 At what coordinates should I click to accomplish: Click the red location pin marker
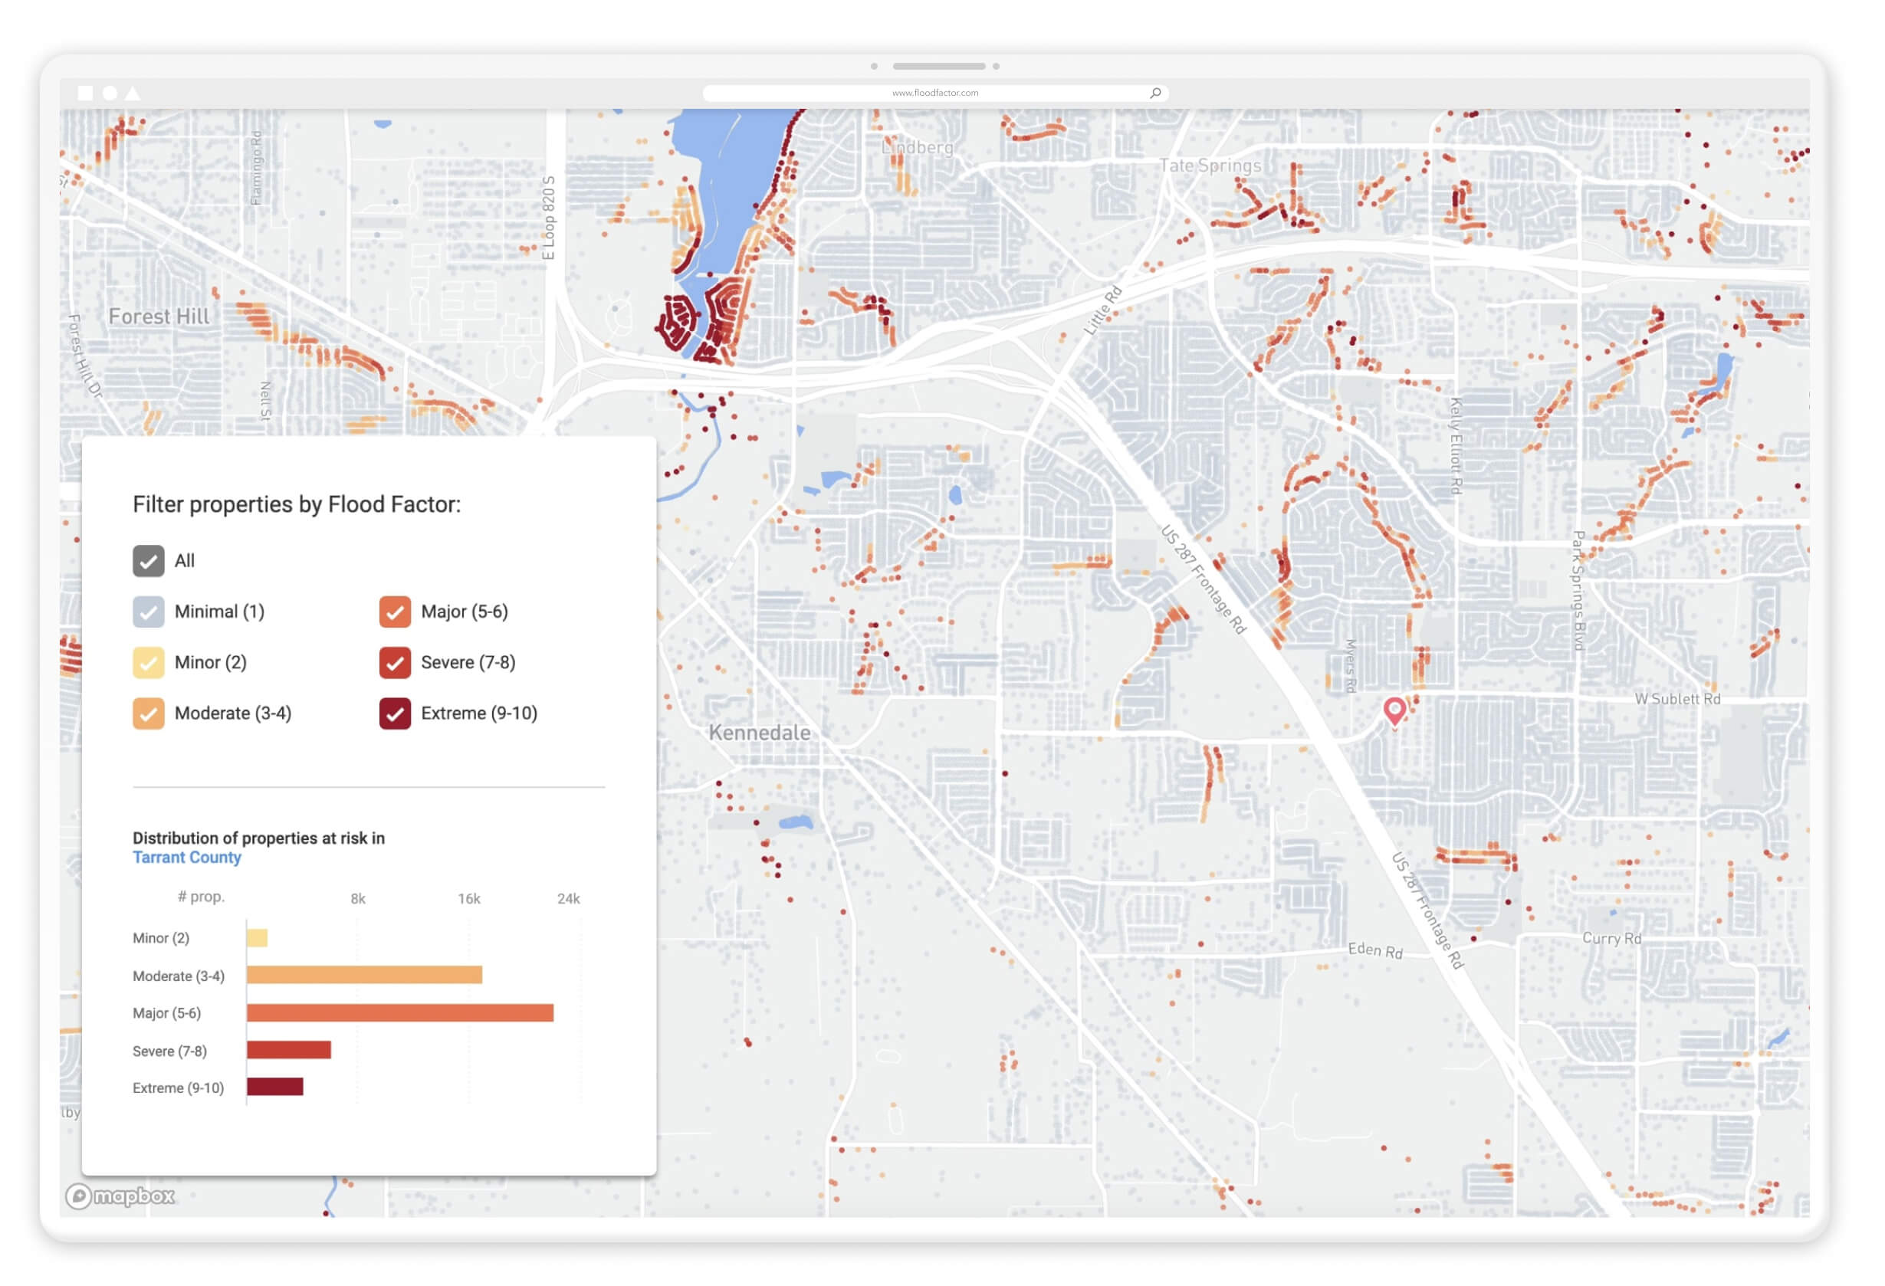(1394, 710)
